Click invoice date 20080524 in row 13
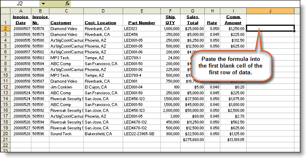307x159 pixels. [x=21, y=93]
